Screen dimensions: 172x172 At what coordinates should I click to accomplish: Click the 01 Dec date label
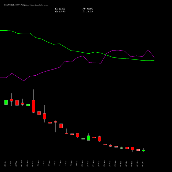pyautogui.click(x=121, y=164)
